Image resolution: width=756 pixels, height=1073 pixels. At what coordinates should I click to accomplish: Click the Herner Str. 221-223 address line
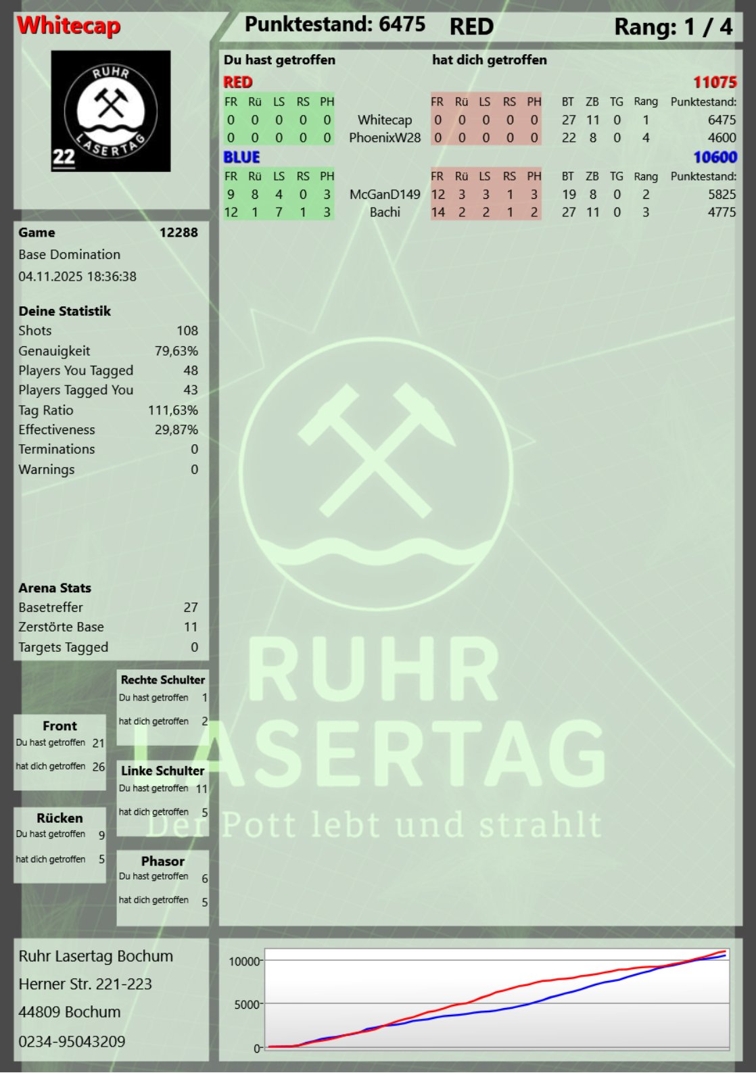point(85,984)
